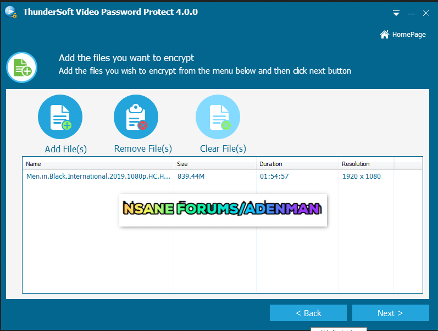This screenshot has width=438, height=331.
Task: Minimize the ThunderSoft window
Action: 412,13
